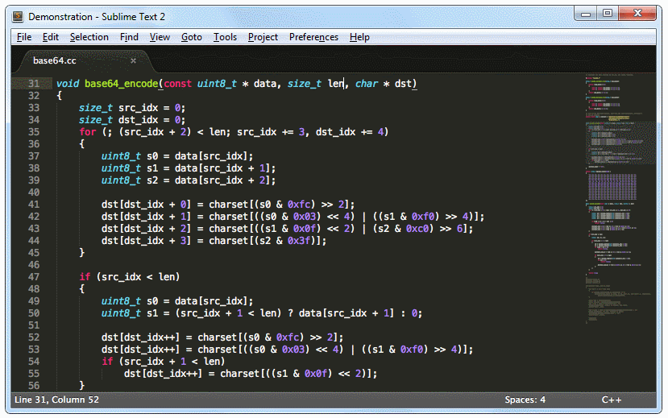Open the File menu
668x418 pixels.
pyautogui.click(x=24, y=37)
